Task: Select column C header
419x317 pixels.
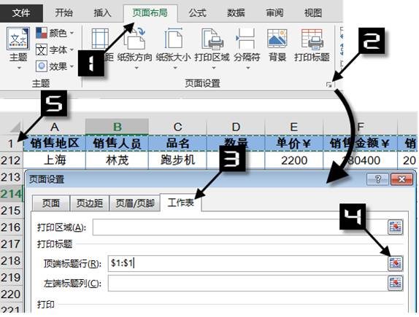Action: pos(177,127)
